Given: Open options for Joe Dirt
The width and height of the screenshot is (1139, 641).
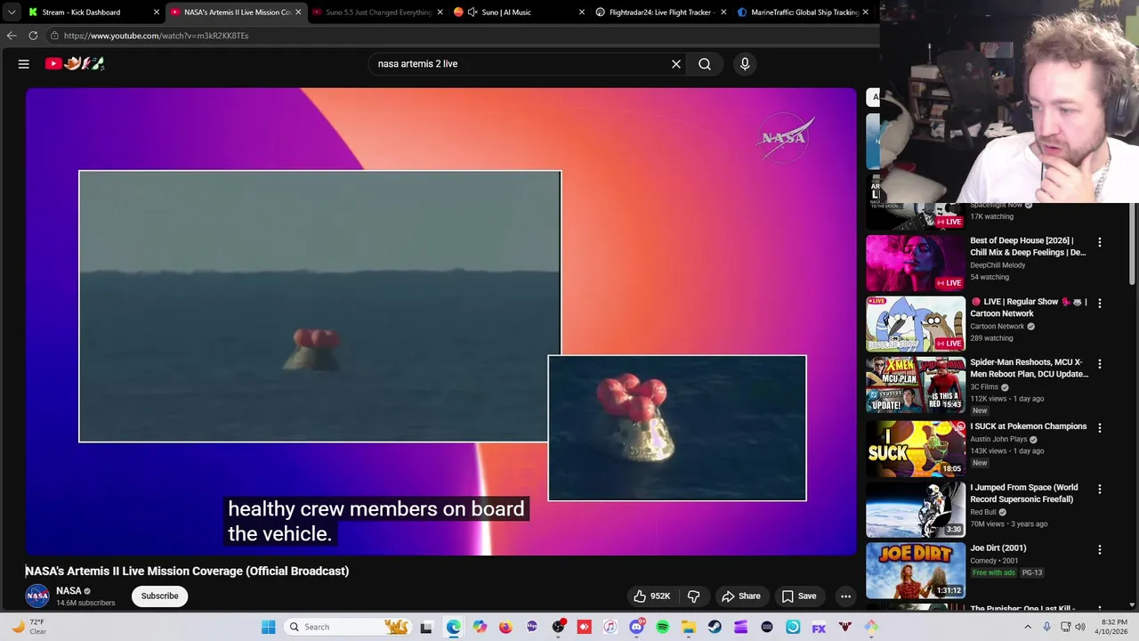Looking at the screenshot, I should click(1100, 550).
